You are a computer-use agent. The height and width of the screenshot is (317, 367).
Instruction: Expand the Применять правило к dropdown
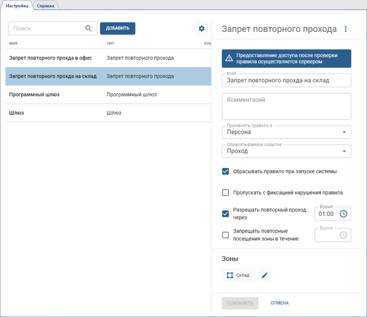tap(286, 132)
